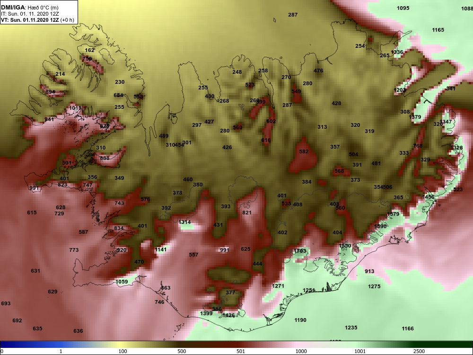Select the 489 label
Viewport: 473px width, 355px height.
pos(164,136)
